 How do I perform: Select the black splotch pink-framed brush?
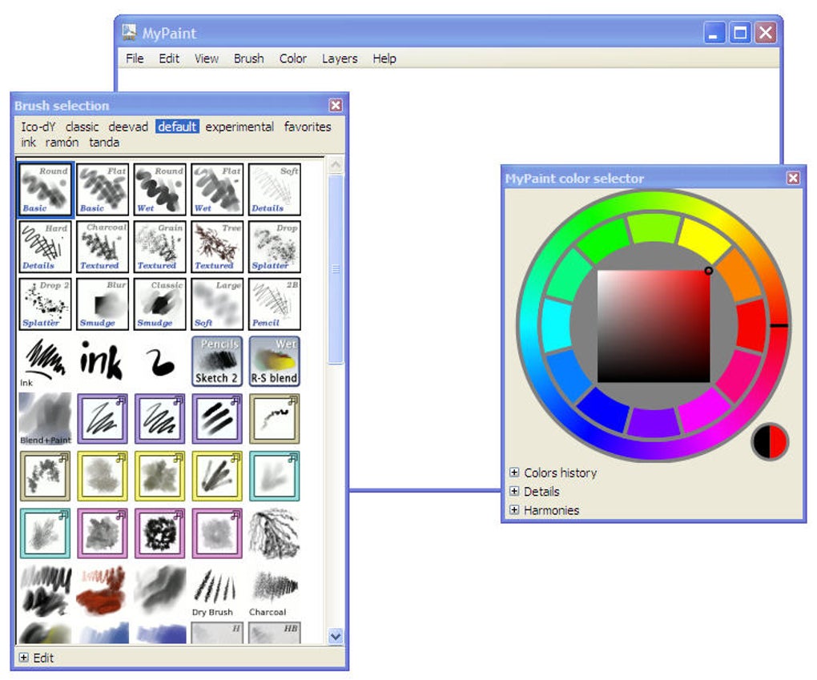coord(160,533)
